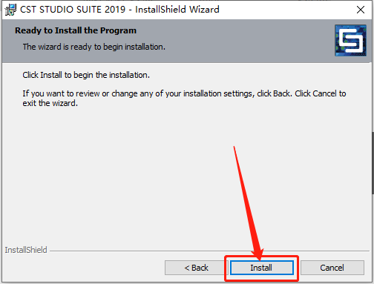Click the red arrow annotation pointing to Install
The height and width of the screenshot is (284, 374).
[247, 202]
